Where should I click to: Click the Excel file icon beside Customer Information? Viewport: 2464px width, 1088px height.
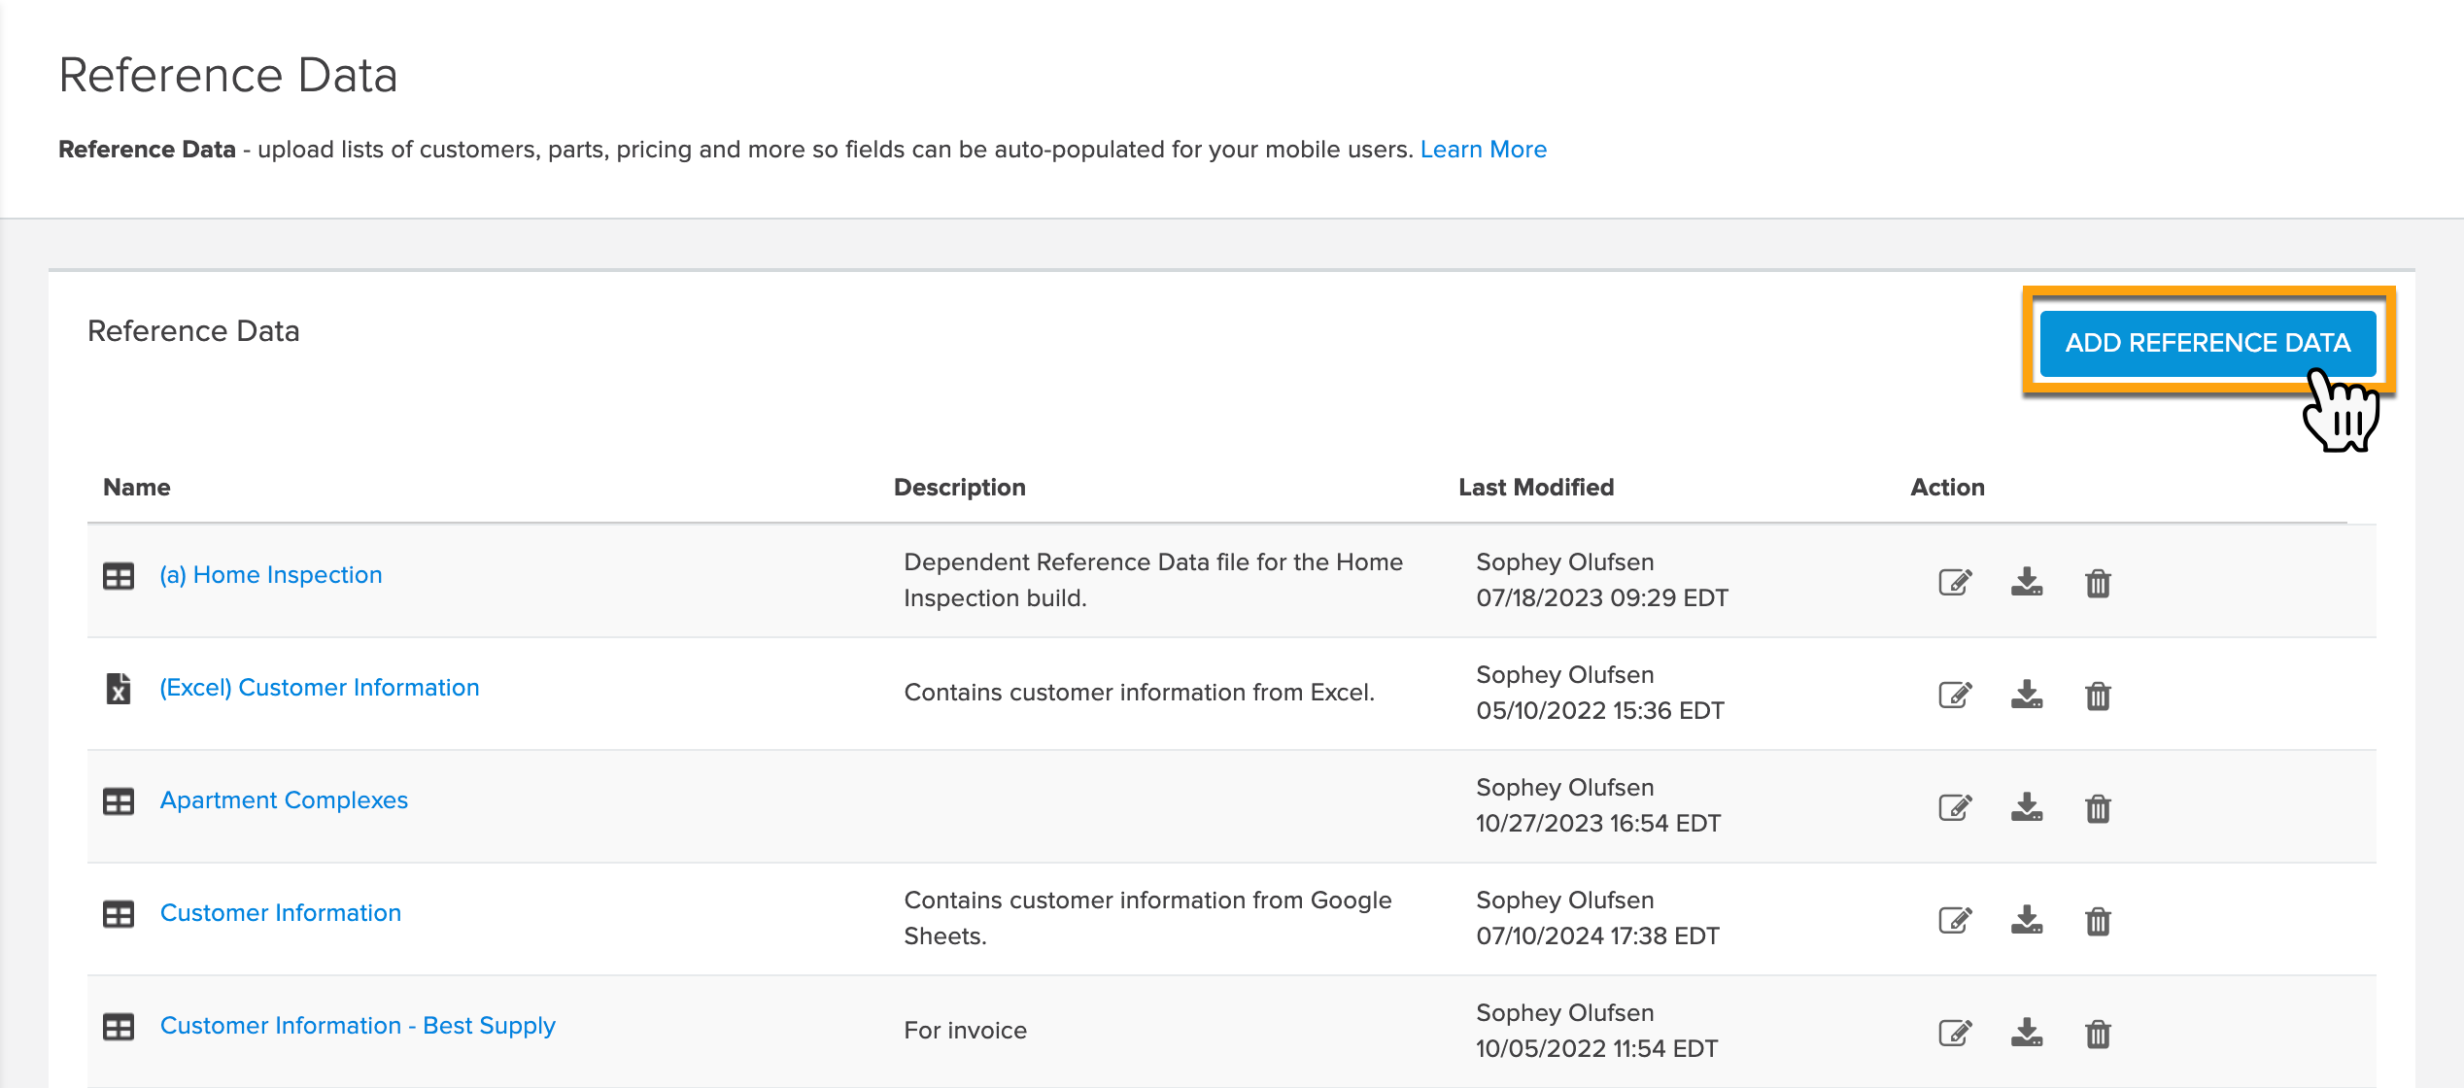click(119, 689)
